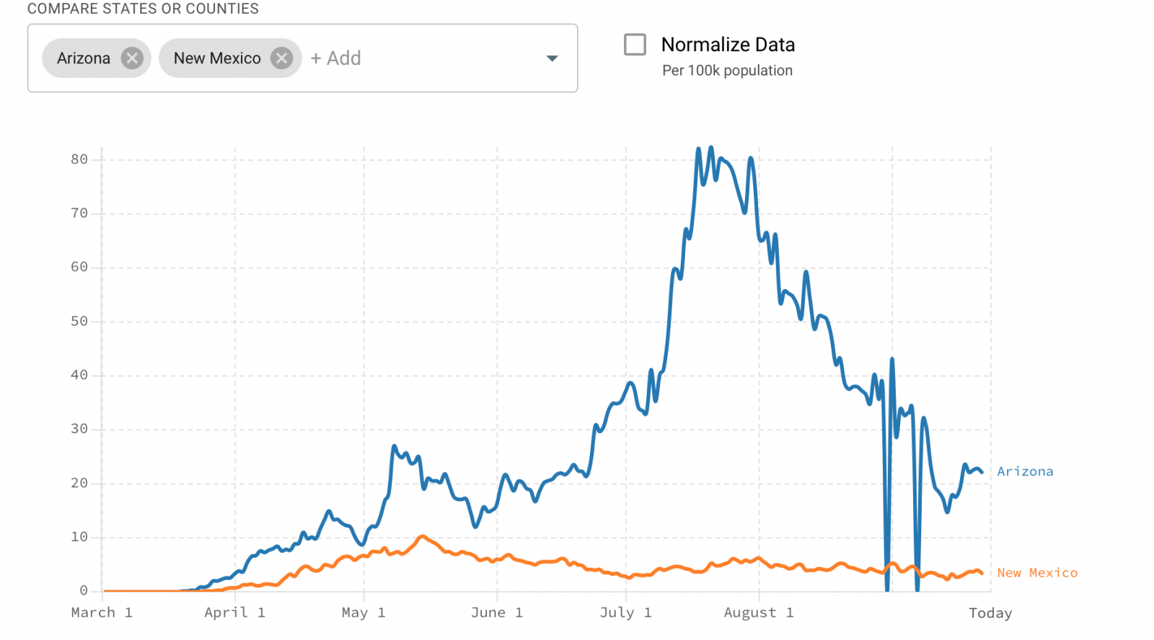Click the Arizona line label on chart

point(1025,471)
